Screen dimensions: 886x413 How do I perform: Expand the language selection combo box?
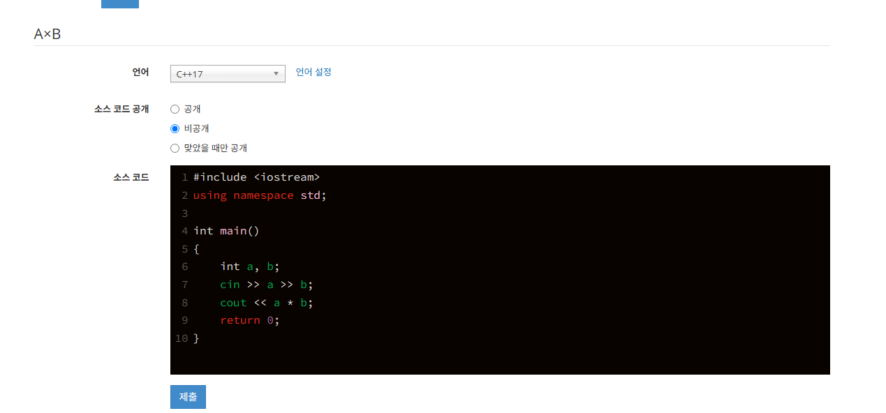point(227,73)
